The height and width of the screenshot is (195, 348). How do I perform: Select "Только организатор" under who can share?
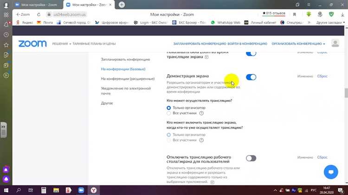point(169,108)
